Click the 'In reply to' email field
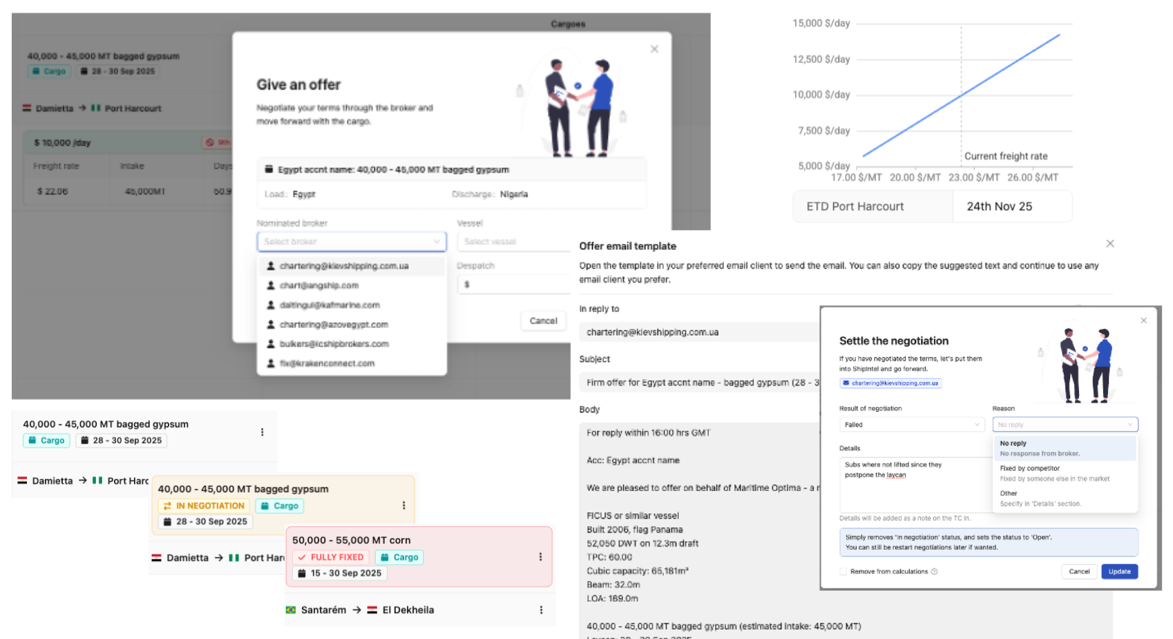 [x=699, y=332]
